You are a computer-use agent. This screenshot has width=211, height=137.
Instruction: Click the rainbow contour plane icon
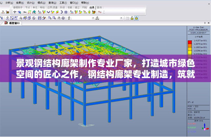tap(57, 12)
